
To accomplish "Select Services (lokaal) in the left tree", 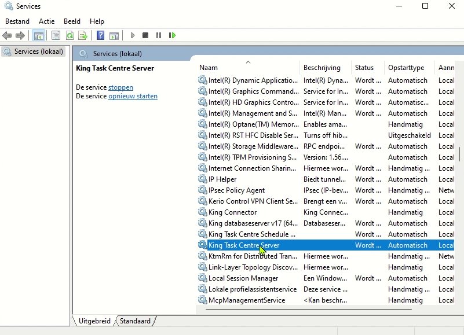I will [33, 51].
